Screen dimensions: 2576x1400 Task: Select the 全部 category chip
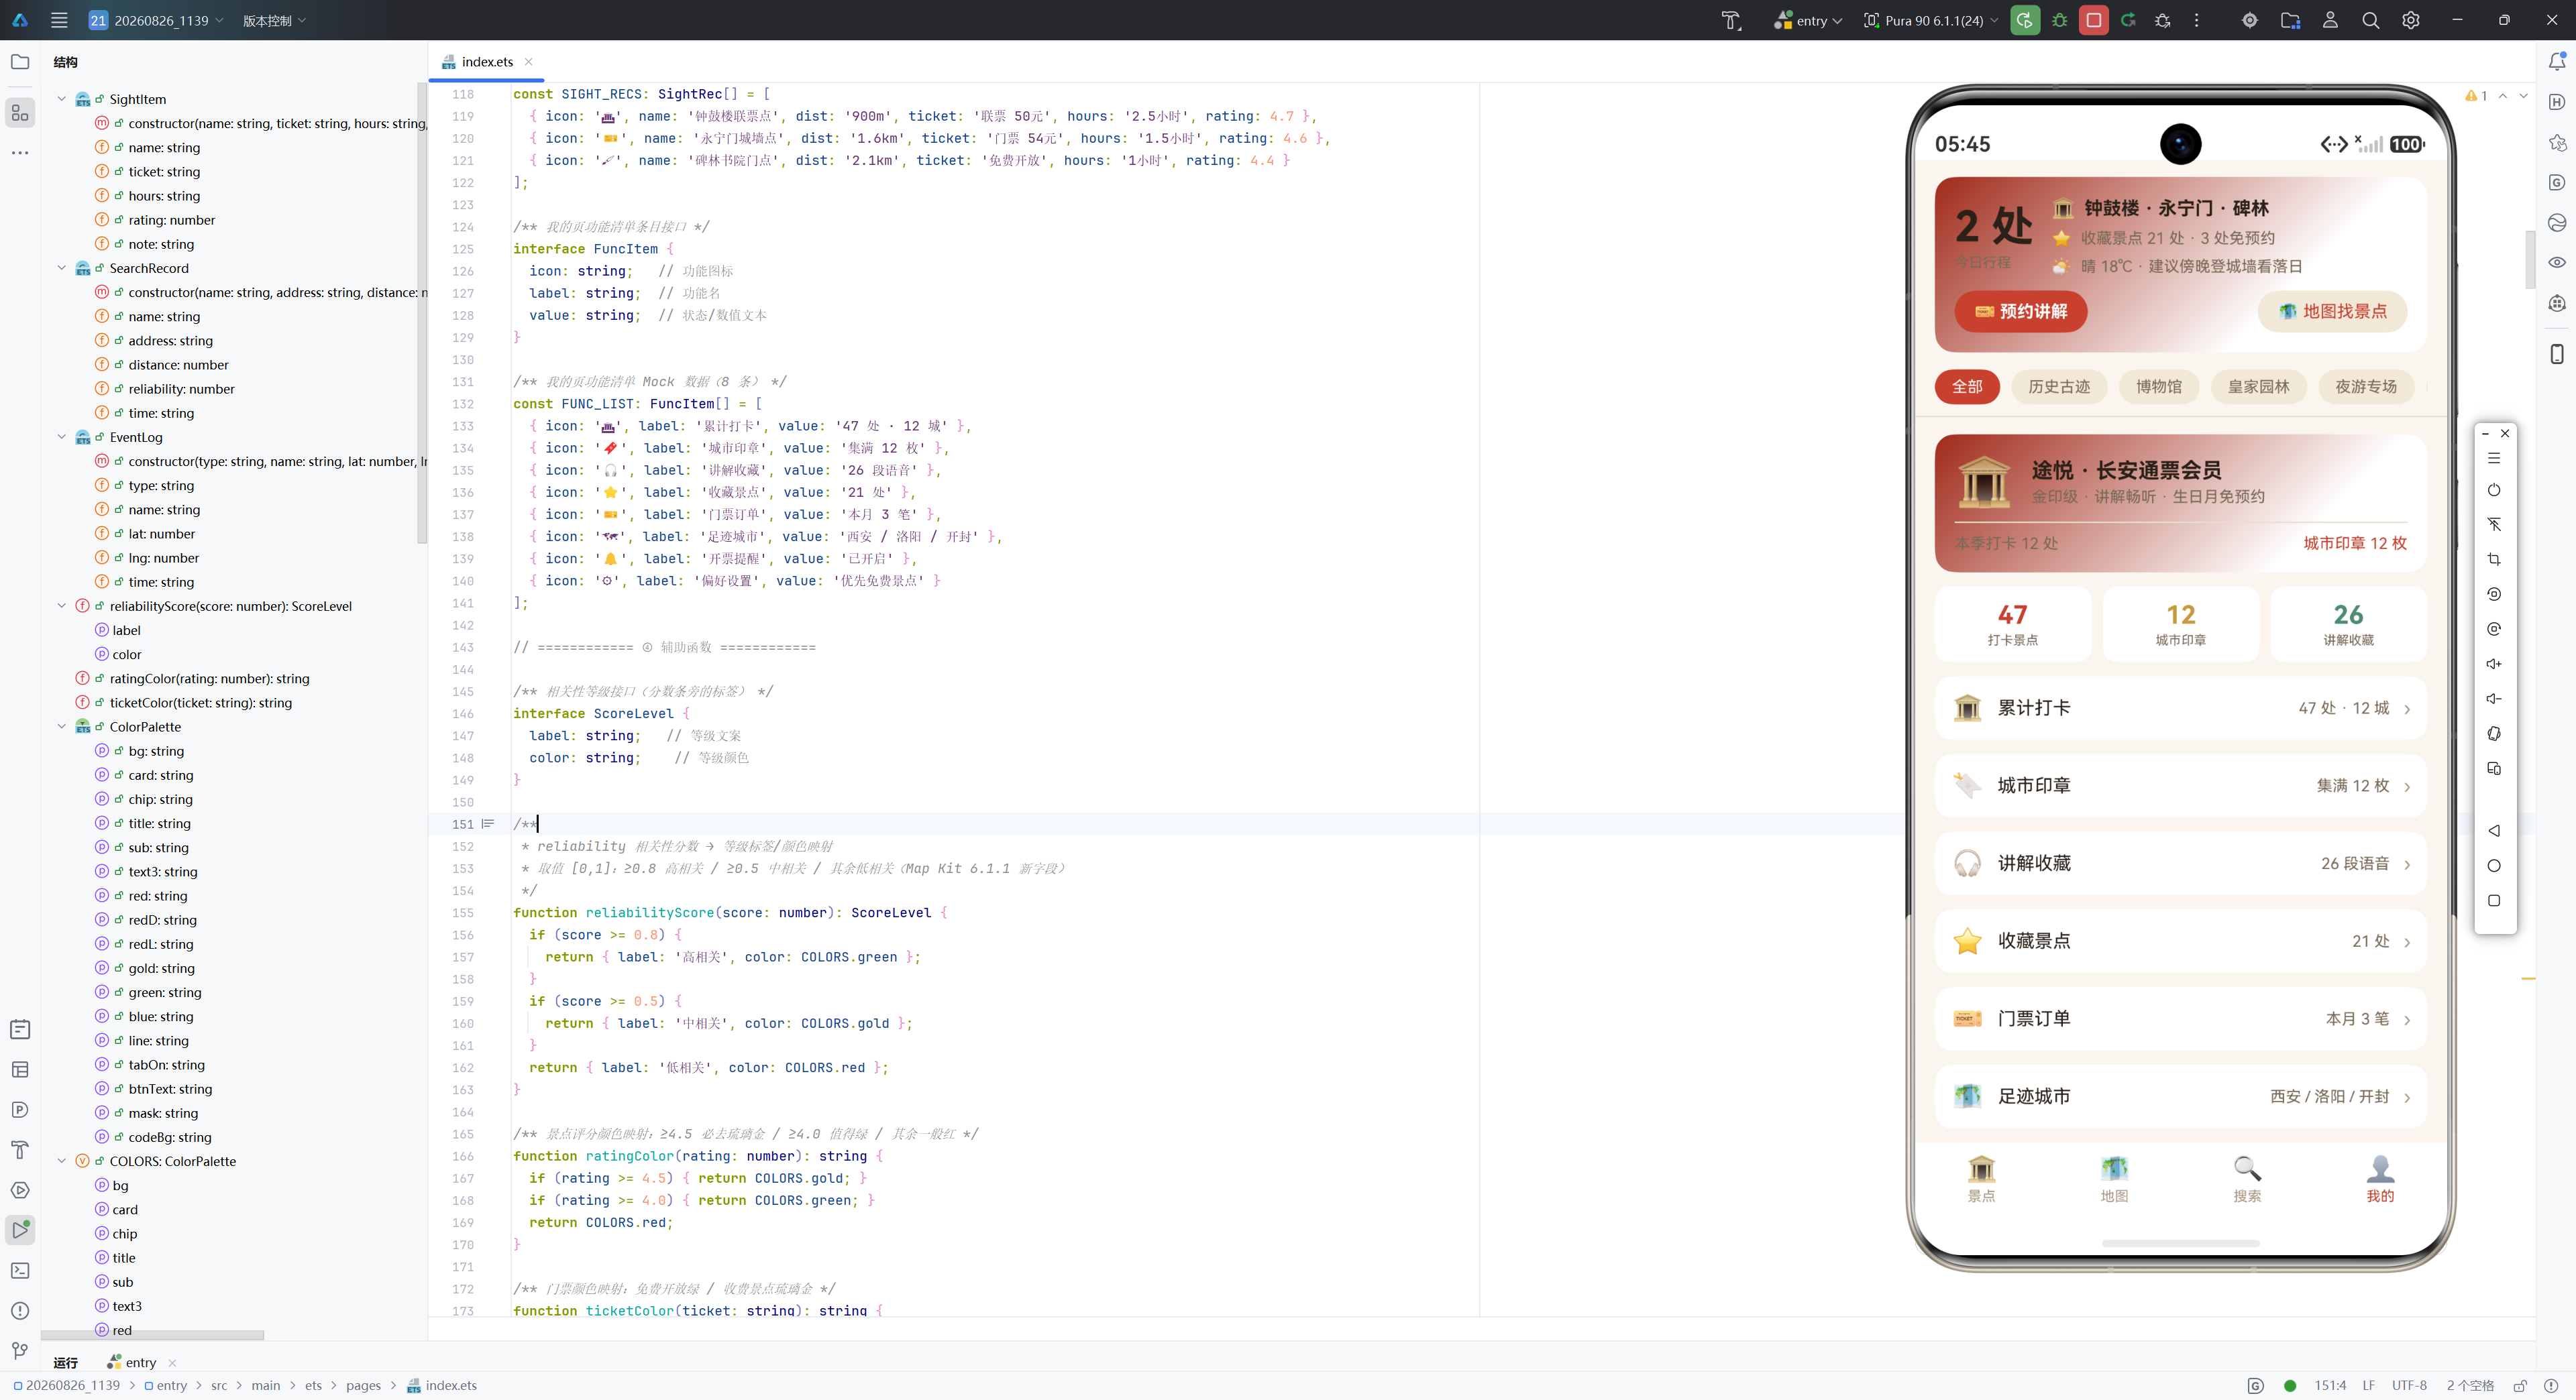[1967, 387]
